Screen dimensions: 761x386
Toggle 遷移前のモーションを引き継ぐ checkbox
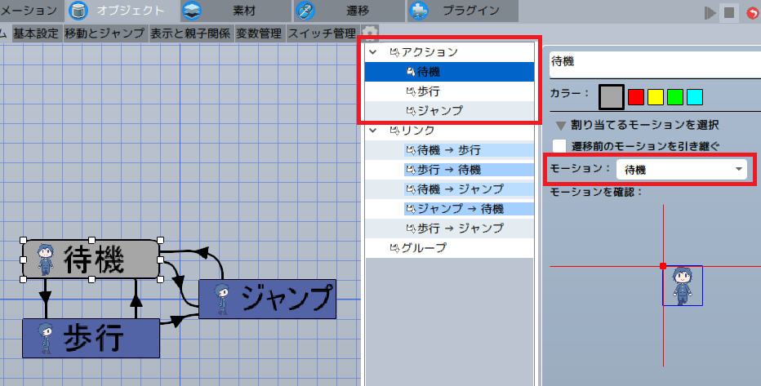click(559, 145)
